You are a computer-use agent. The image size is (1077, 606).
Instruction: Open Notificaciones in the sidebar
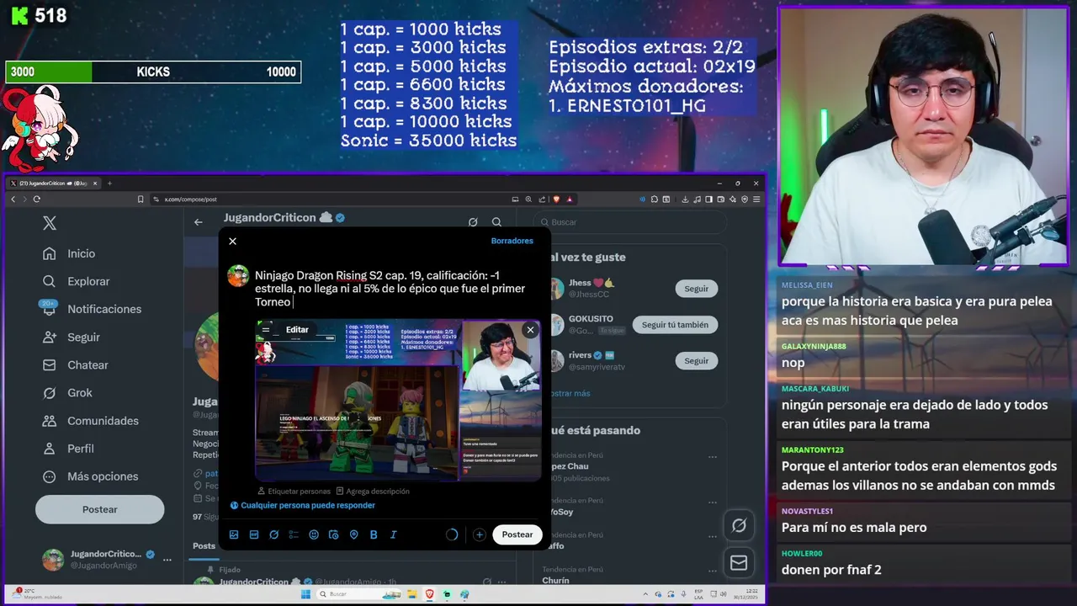[x=93, y=309]
